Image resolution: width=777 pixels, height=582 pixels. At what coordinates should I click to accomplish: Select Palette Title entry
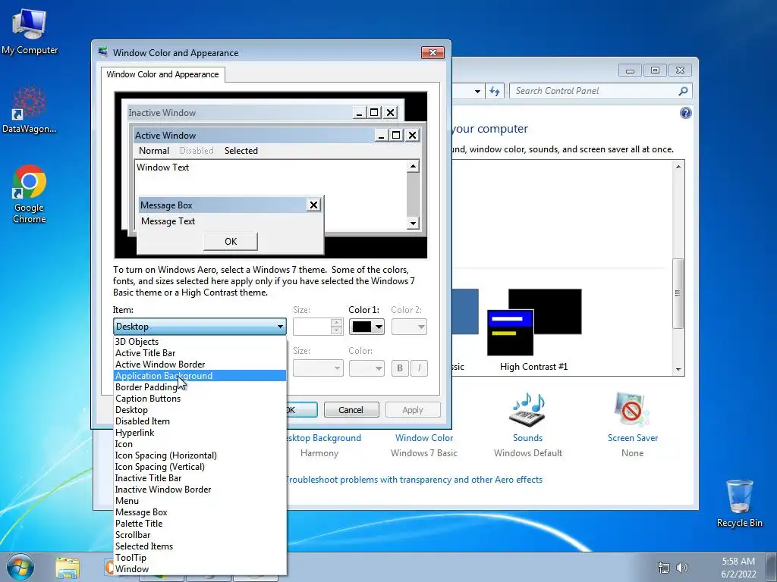pos(200,524)
